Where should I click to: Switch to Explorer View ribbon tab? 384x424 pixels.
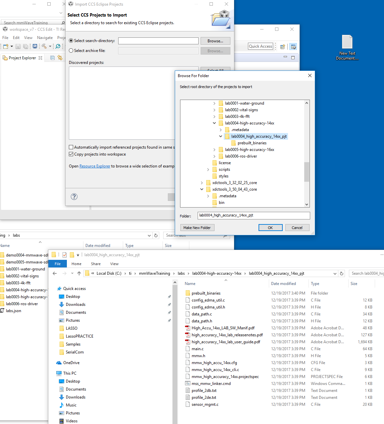114,264
